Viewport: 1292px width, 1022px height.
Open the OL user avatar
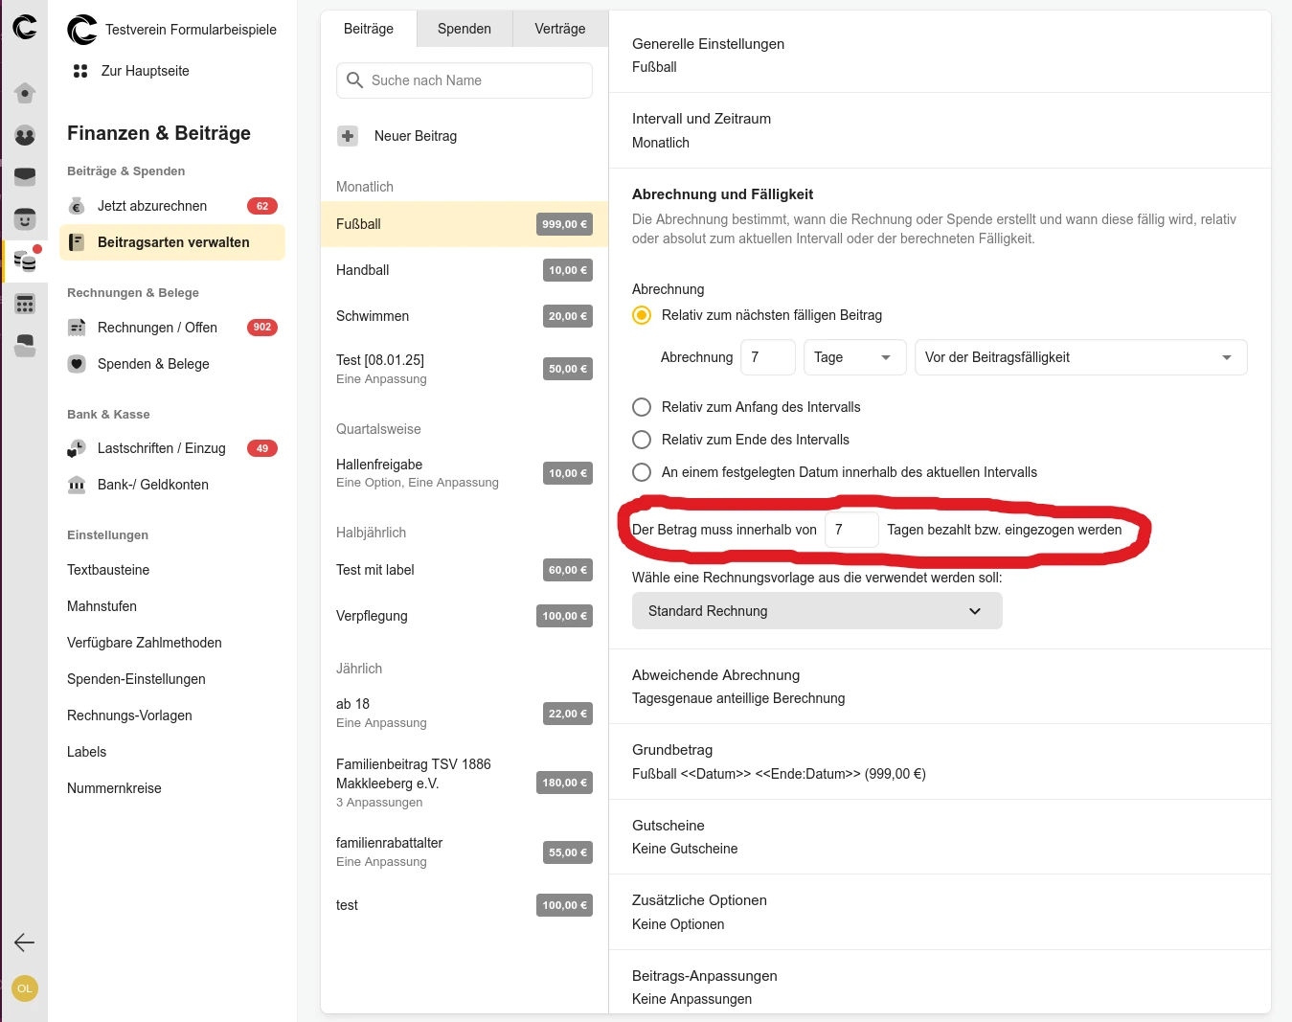click(25, 988)
